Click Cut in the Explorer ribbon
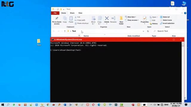The width and height of the screenshot is (191, 107). click(x=78, y=17)
